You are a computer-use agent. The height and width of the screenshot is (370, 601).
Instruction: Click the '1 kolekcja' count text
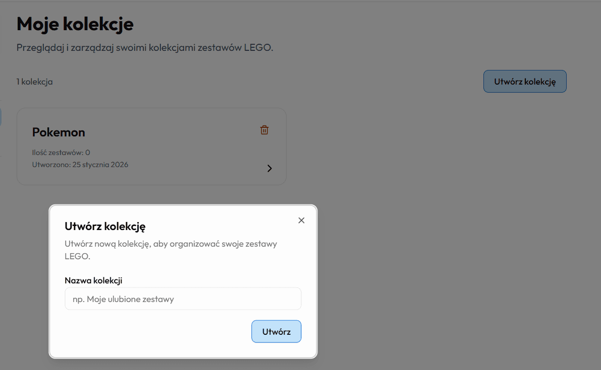[x=34, y=82]
